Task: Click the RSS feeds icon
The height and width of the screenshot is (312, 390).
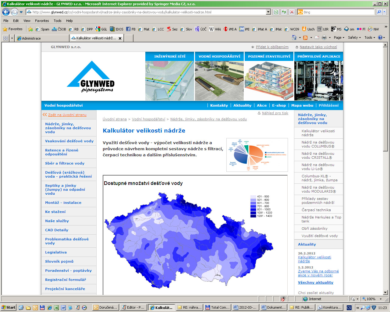Action: pyautogui.click(x=305, y=37)
